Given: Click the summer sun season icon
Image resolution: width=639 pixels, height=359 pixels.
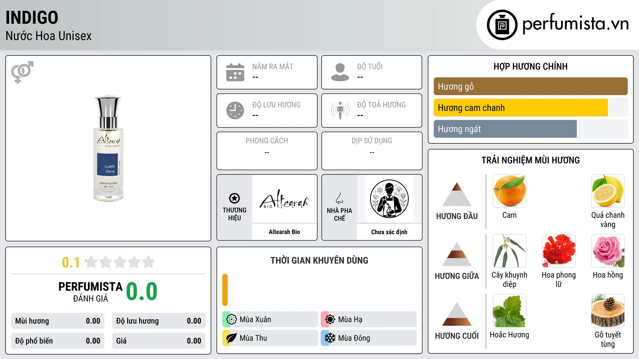Looking at the screenshot, I should 330,319.
